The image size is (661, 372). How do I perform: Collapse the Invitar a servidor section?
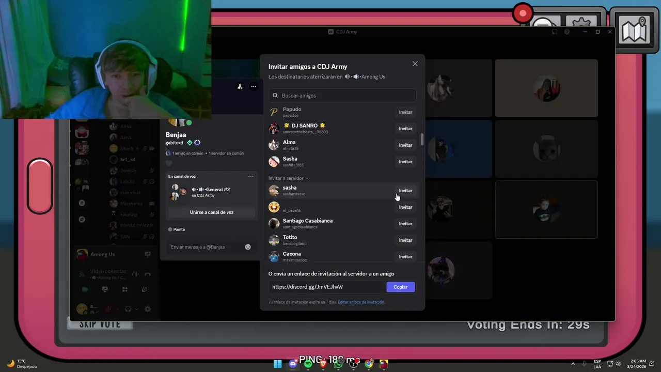coord(288,178)
